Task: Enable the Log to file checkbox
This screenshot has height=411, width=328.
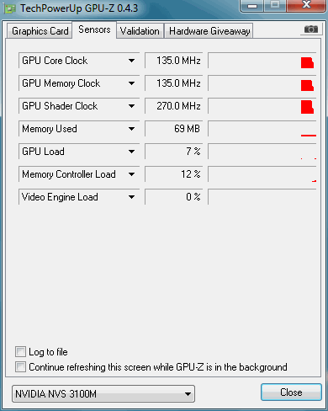Action: pos(20,351)
